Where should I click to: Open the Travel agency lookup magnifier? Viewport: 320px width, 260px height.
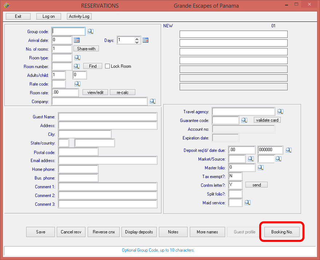280,111
